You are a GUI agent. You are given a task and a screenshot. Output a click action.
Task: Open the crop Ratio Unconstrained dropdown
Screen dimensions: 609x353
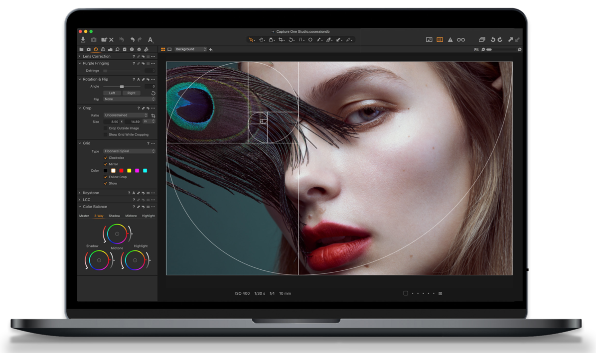coord(126,116)
